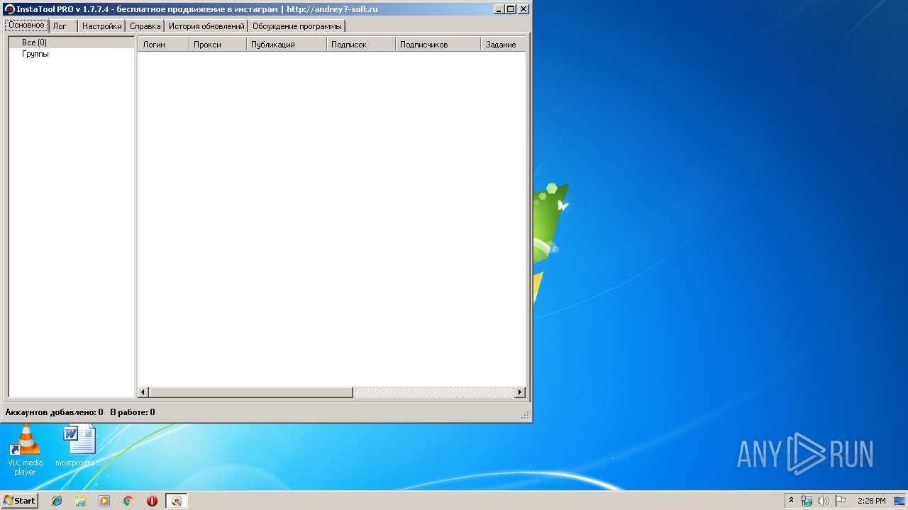Viewport: 908px width, 510px height.
Task: Click the Прокси column header
Action: pos(218,44)
